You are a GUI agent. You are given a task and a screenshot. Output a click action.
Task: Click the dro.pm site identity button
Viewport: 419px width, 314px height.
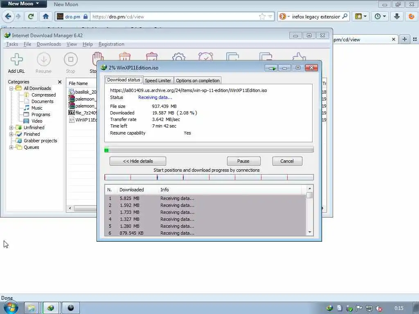point(72,16)
